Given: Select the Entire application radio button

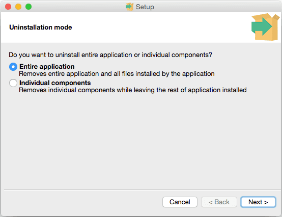Looking at the screenshot, I should click(x=13, y=67).
